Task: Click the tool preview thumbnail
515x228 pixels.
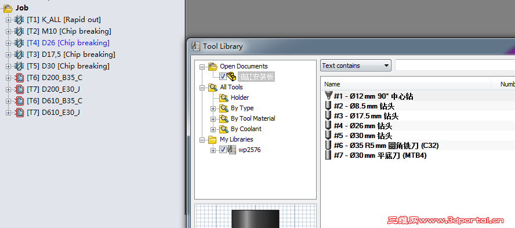Action: coord(255,216)
